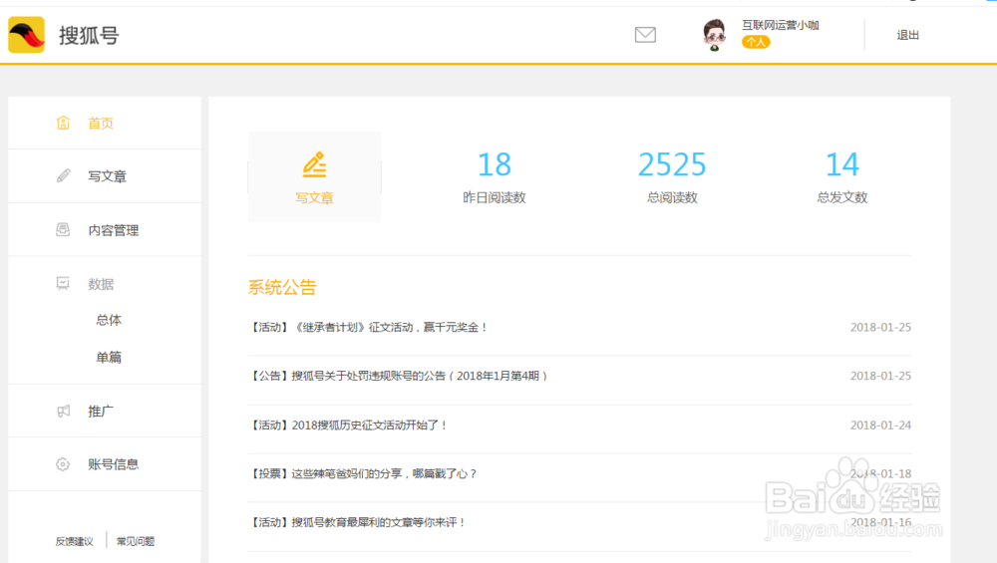Click date 2018-01-25 on 继承者计划 row
Screen dimensions: 997x563
[880, 327]
